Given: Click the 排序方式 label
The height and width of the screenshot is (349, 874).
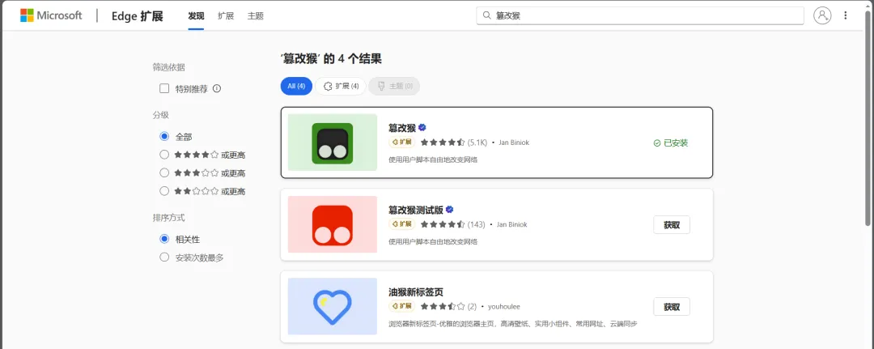Looking at the screenshot, I should 169,218.
